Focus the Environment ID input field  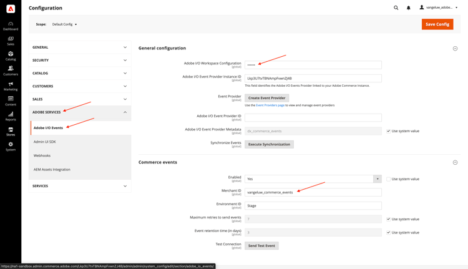click(313, 206)
